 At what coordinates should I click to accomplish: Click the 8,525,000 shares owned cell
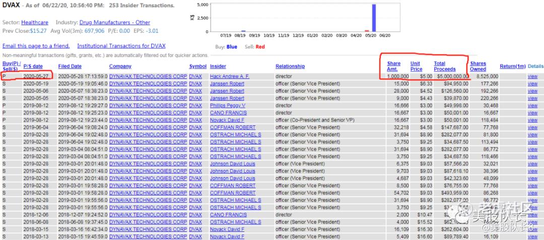pyautogui.click(x=487, y=76)
